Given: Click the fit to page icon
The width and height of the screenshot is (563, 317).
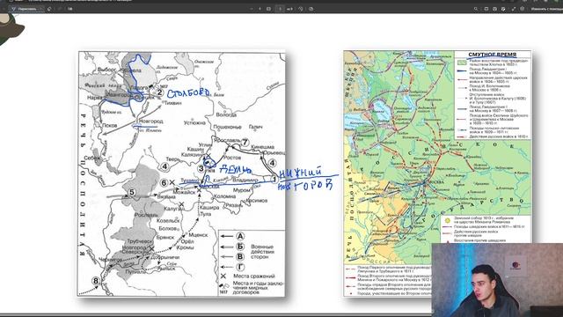Looking at the screenshot, I should click(x=268, y=9).
